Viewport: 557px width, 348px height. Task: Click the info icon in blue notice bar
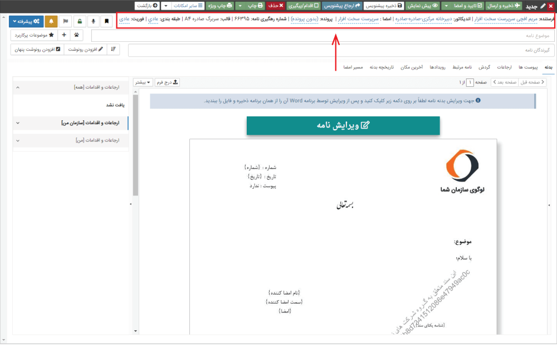tap(478, 100)
